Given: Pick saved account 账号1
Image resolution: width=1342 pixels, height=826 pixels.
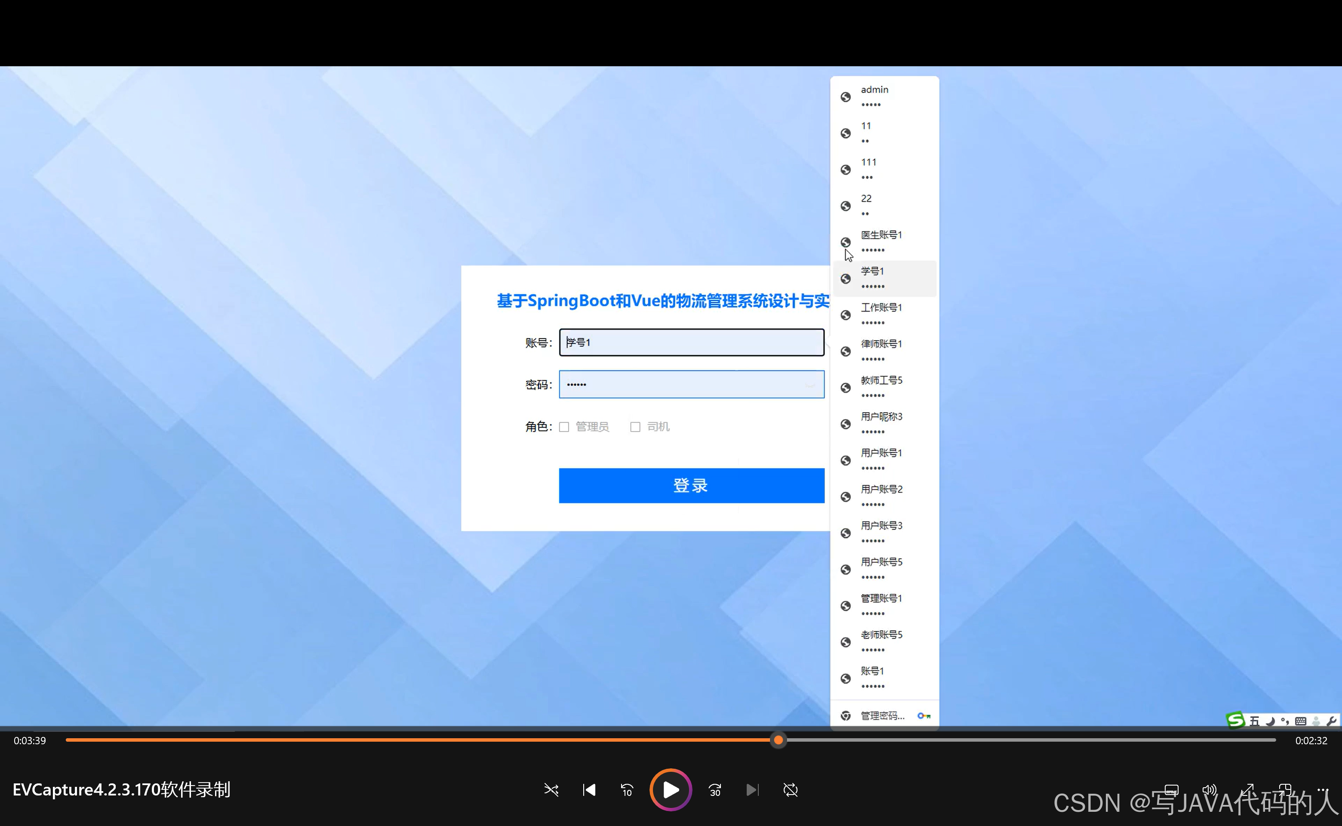Looking at the screenshot, I should 884,678.
